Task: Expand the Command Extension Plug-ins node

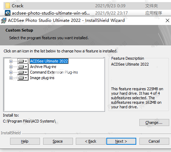Action: point(11,72)
